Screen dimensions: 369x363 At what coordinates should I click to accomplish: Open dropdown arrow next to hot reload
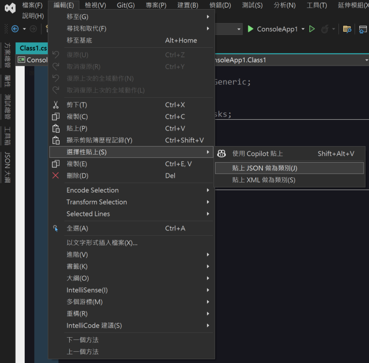pos(334,29)
